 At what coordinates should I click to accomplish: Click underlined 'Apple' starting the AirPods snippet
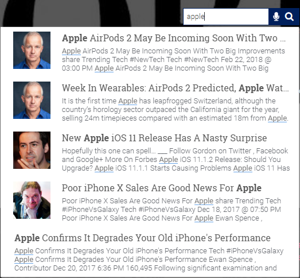(71, 51)
